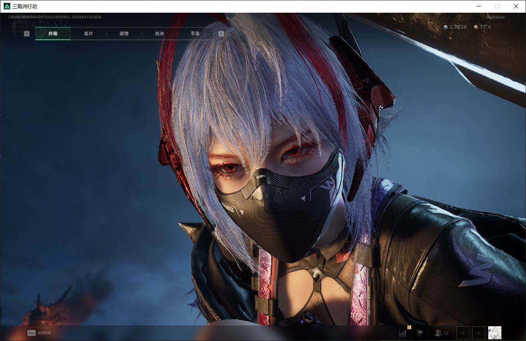Click the 三角洲行动 app icon in title bar
The width and height of the screenshot is (526, 341).
click(7, 6)
